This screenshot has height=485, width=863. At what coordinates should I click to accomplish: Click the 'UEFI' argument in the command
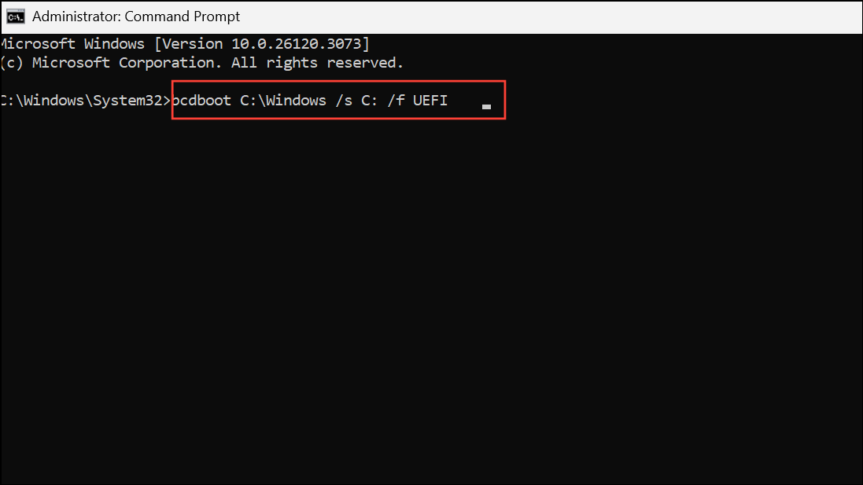point(429,100)
